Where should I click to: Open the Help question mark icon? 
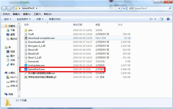[168, 19]
